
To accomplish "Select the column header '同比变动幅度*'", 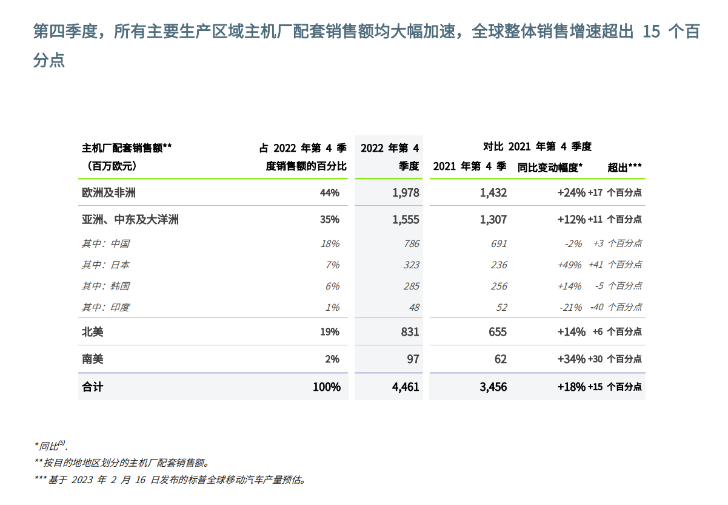I will click(x=550, y=168).
